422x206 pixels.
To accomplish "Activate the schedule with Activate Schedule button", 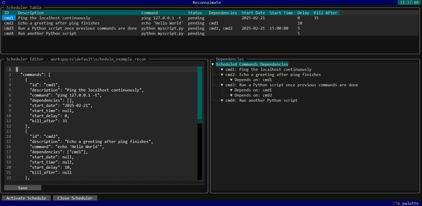I will tap(26, 198).
